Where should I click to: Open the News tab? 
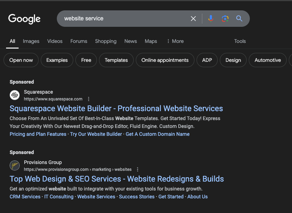[x=130, y=41]
